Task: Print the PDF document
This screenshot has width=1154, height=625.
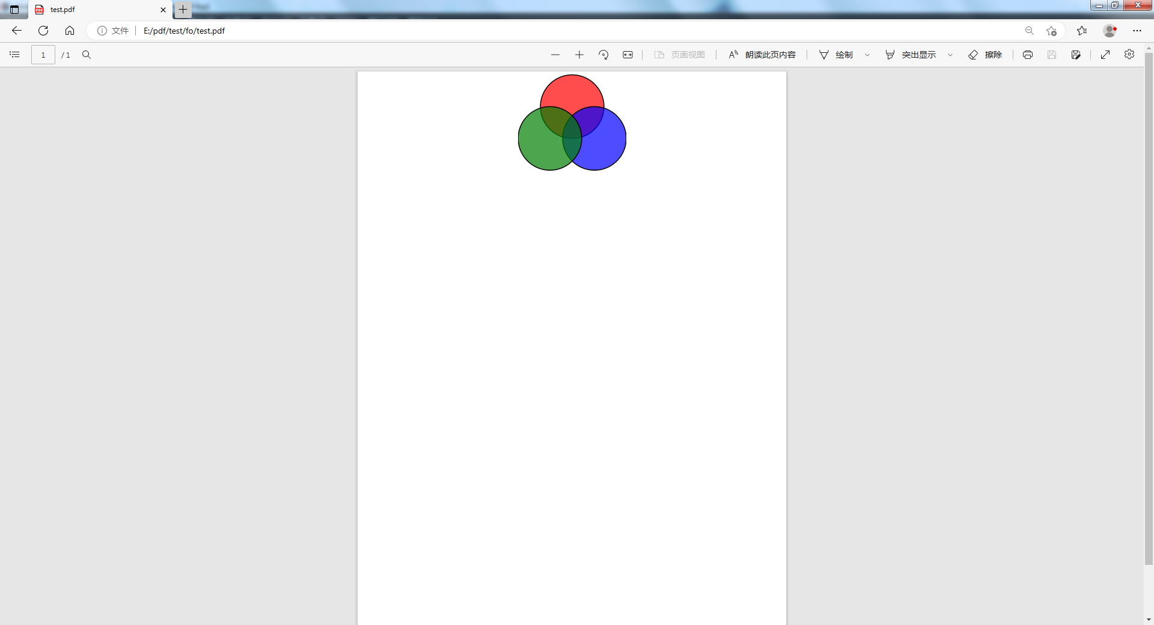Action: [1027, 55]
